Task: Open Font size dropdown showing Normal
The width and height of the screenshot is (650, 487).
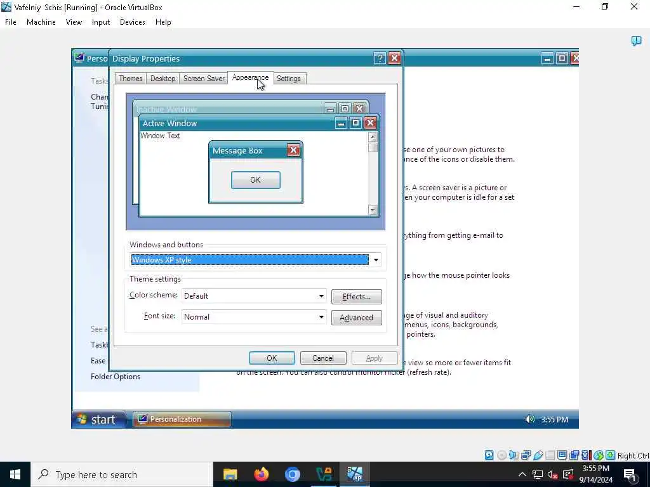Action: click(254, 317)
